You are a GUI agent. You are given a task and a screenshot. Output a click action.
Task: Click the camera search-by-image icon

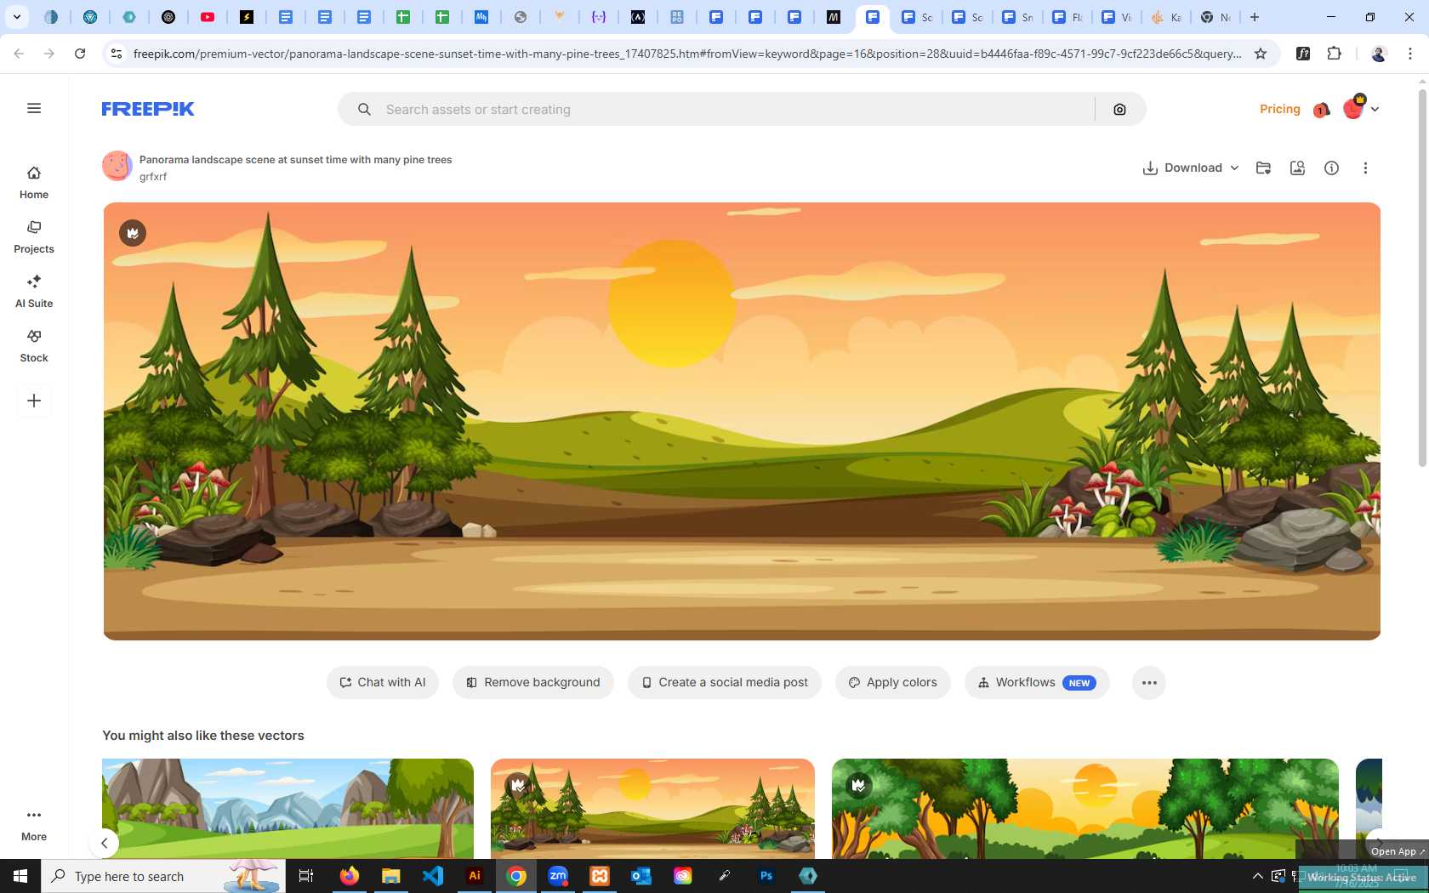[x=1119, y=109]
